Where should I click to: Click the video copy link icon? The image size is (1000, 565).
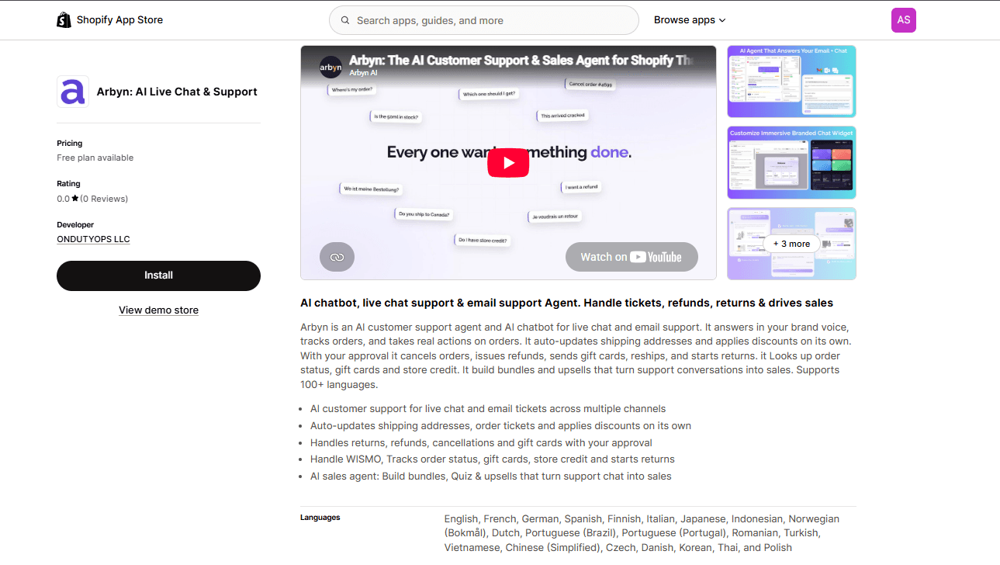coord(337,257)
